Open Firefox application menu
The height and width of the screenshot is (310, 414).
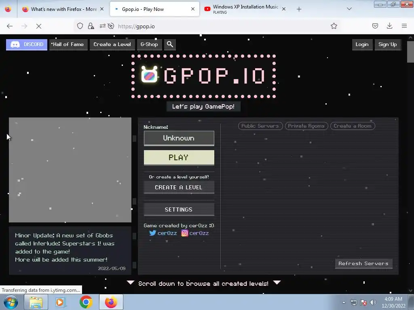(x=404, y=26)
